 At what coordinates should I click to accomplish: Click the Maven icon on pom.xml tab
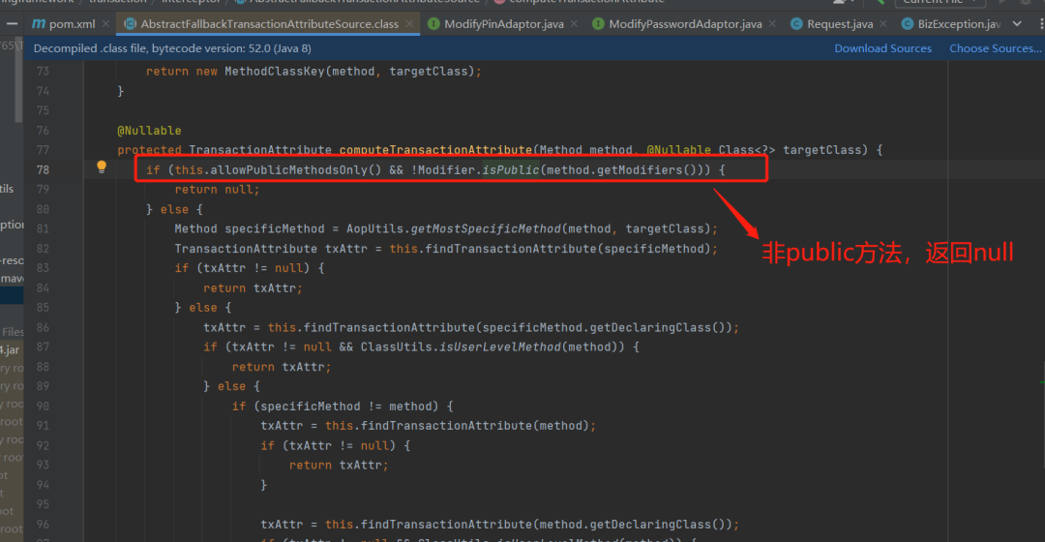[x=39, y=24]
